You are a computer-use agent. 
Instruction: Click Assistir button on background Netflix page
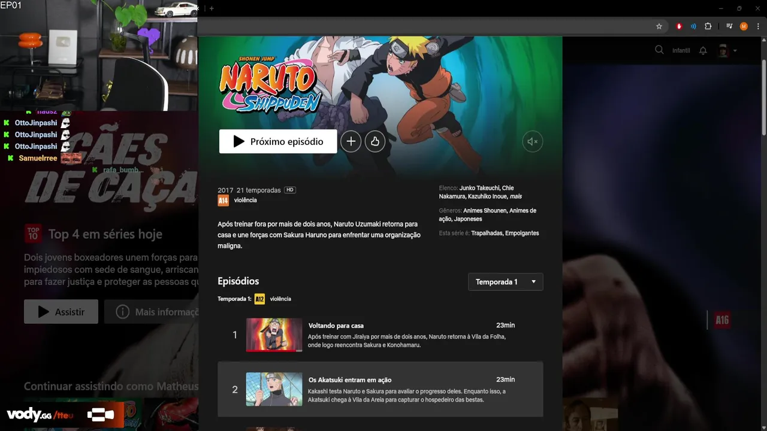61,312
